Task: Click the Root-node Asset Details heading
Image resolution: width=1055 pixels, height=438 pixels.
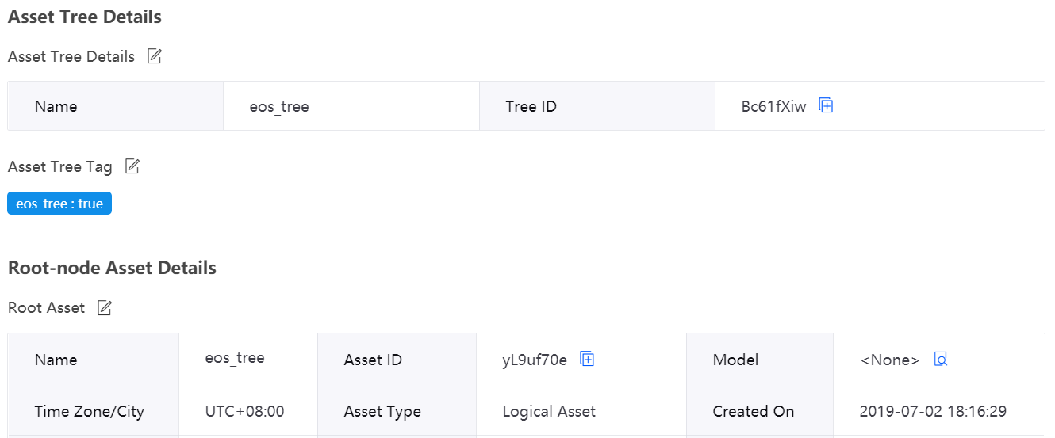Action: (x=112, y=268)
